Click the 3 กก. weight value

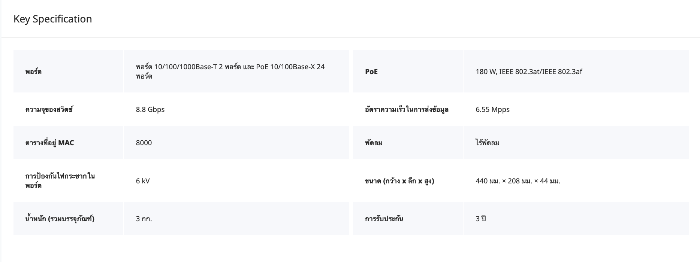click(144, 219)
